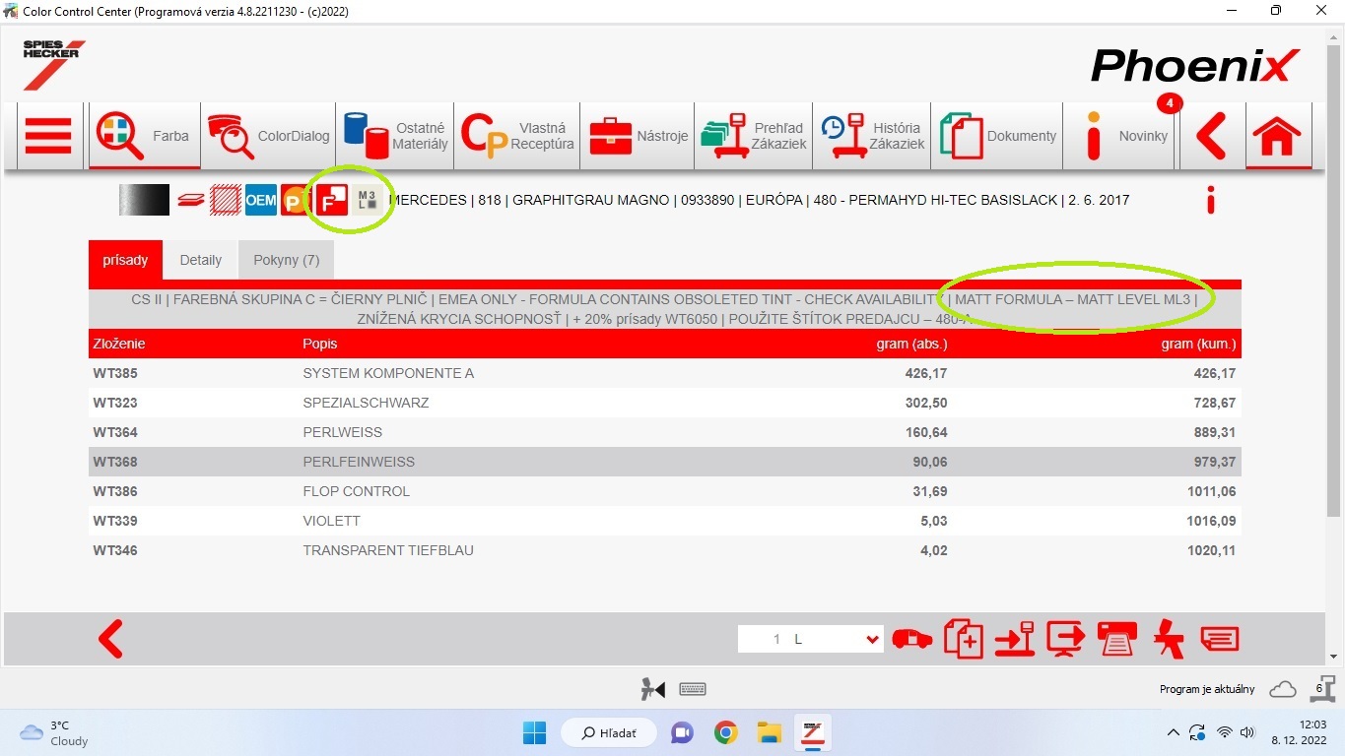The image size is (1345, 756).
Task: Open the Dokumenty section
Action: (998, 136)
